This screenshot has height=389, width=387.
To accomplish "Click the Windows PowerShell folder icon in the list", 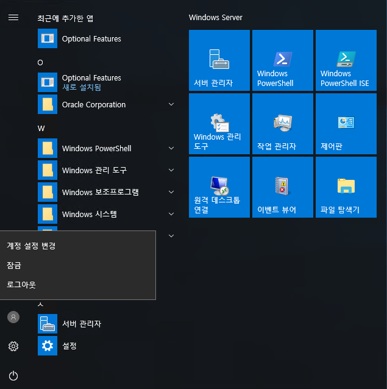I will coord(48,148).
